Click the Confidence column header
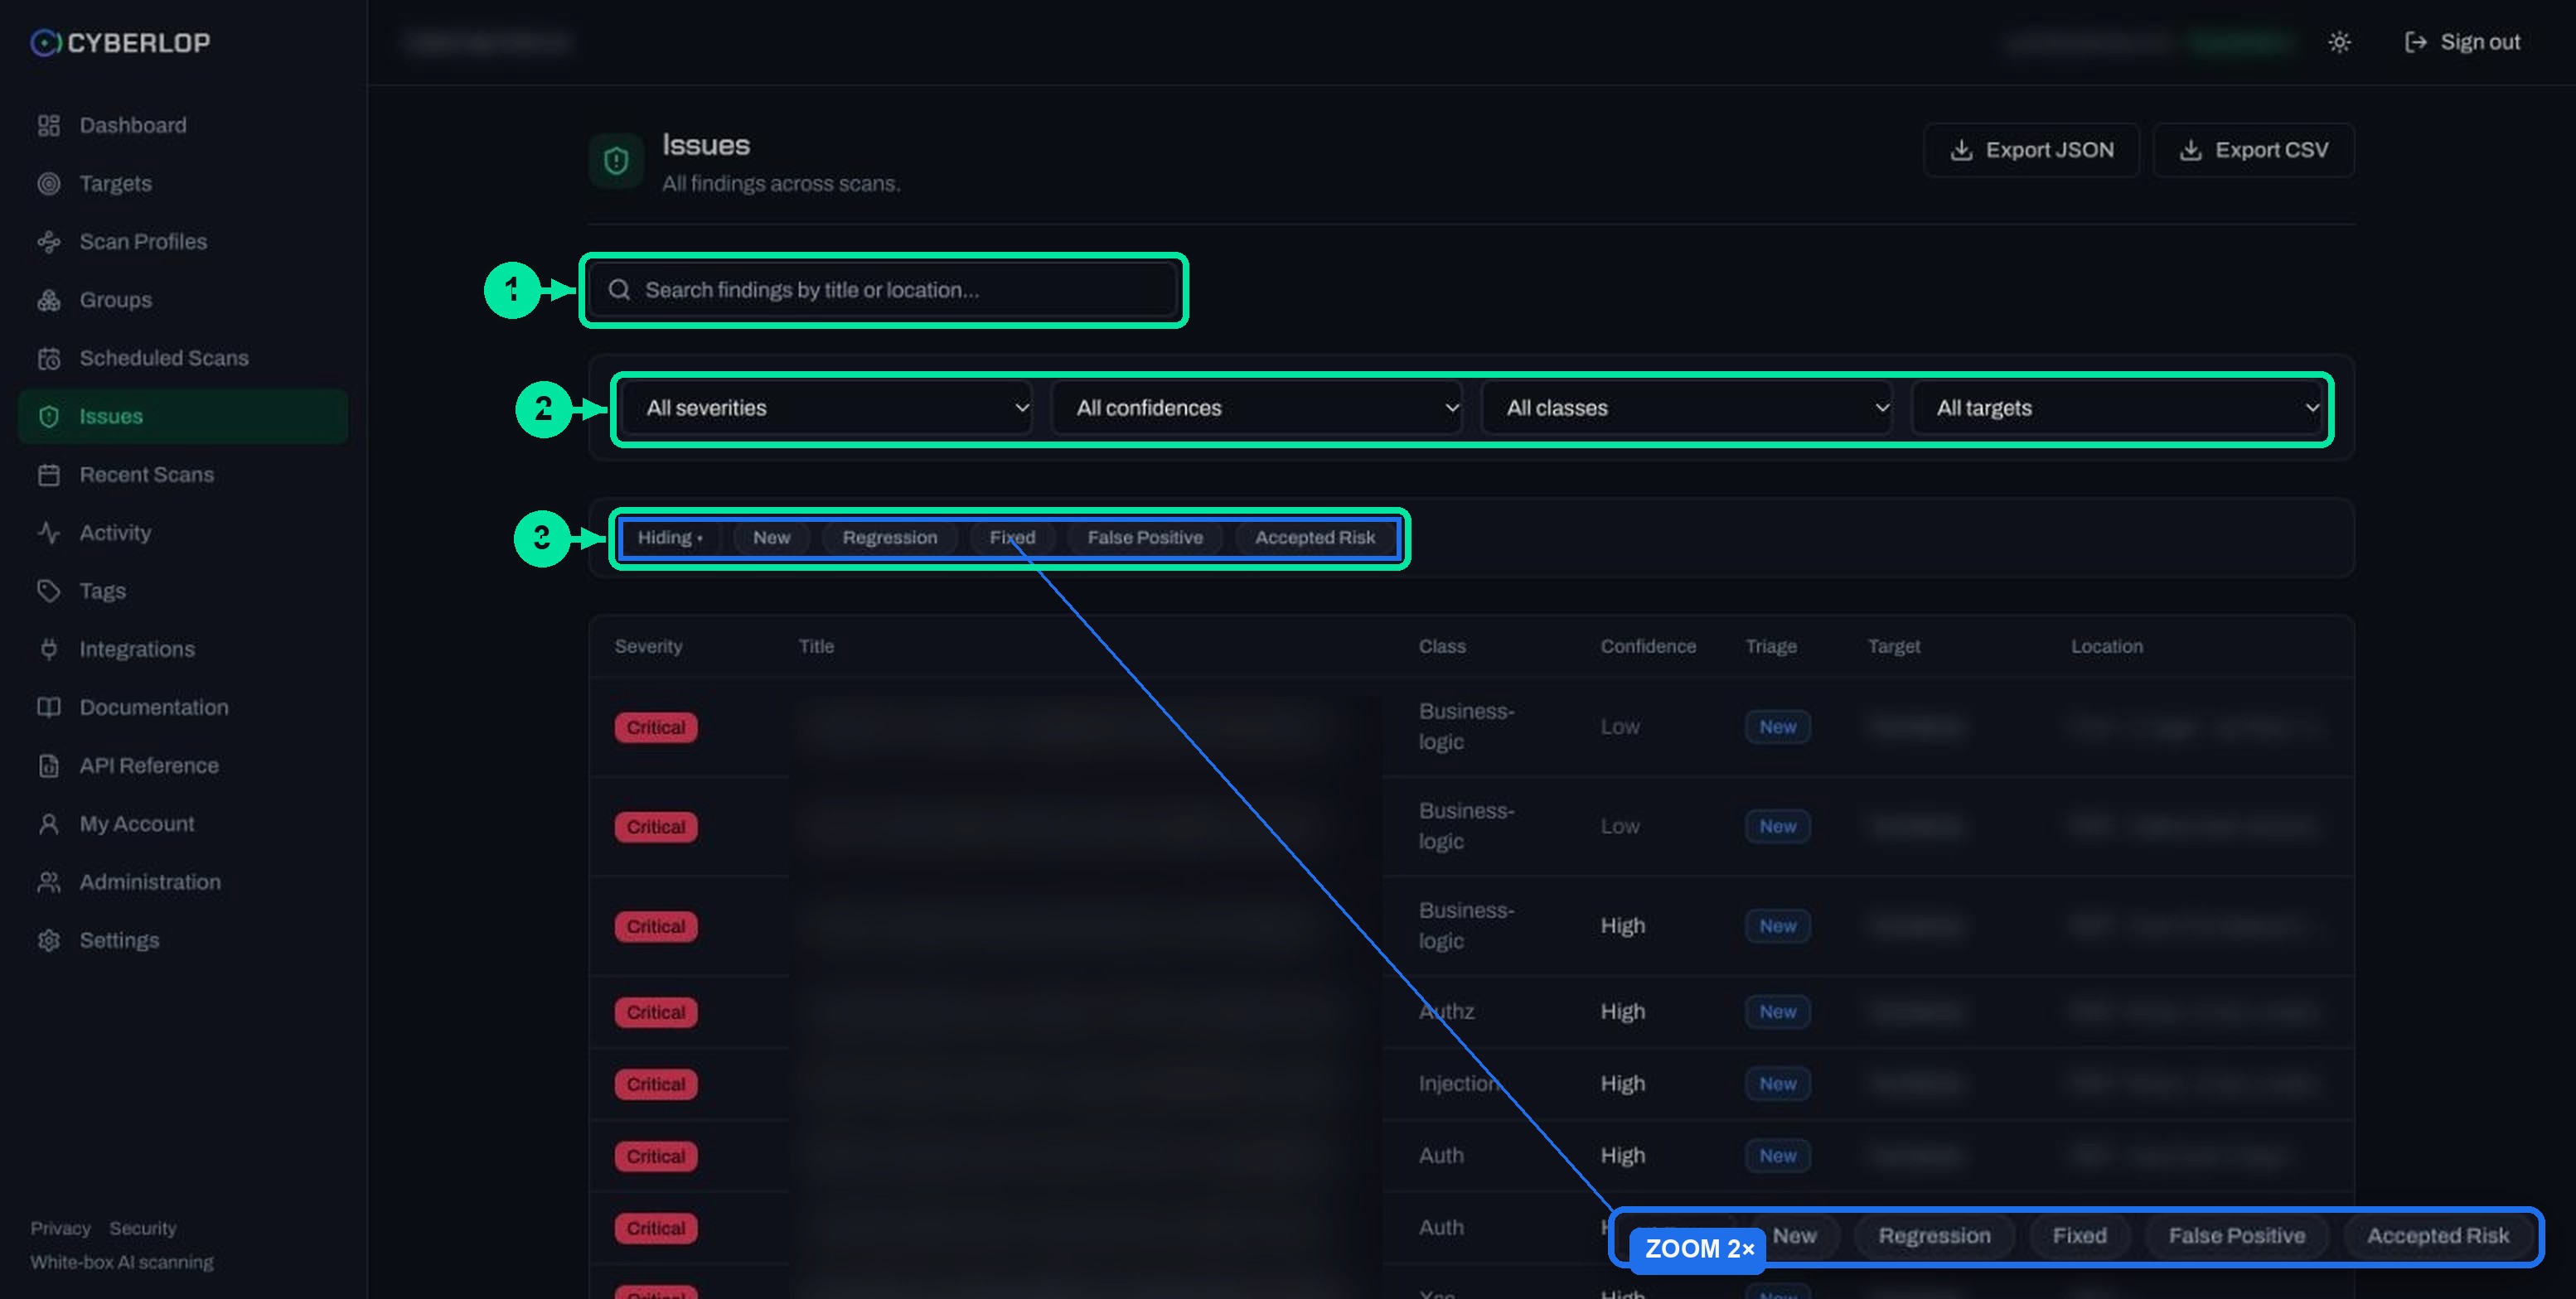Image resolution: width=2576 pixels, height=1299 pixels. point(1648,646)
